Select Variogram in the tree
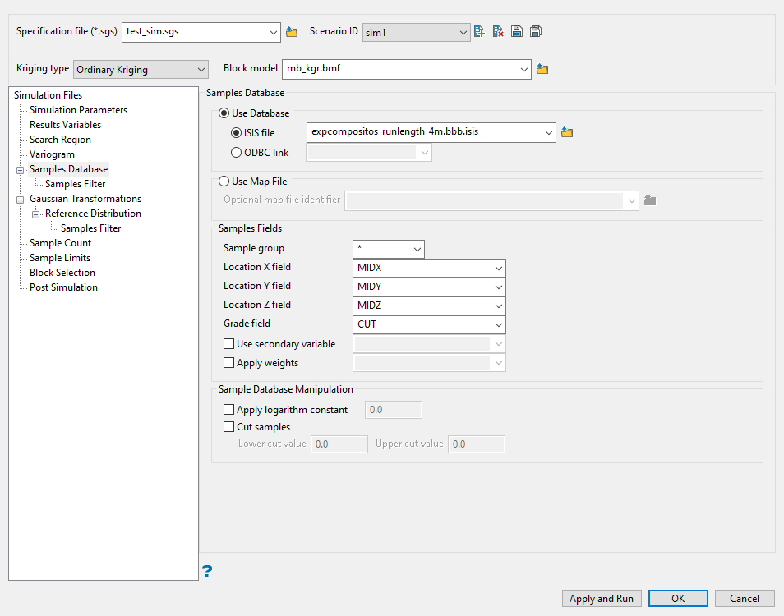Screen dimensions: 784x616 (52, 154)
